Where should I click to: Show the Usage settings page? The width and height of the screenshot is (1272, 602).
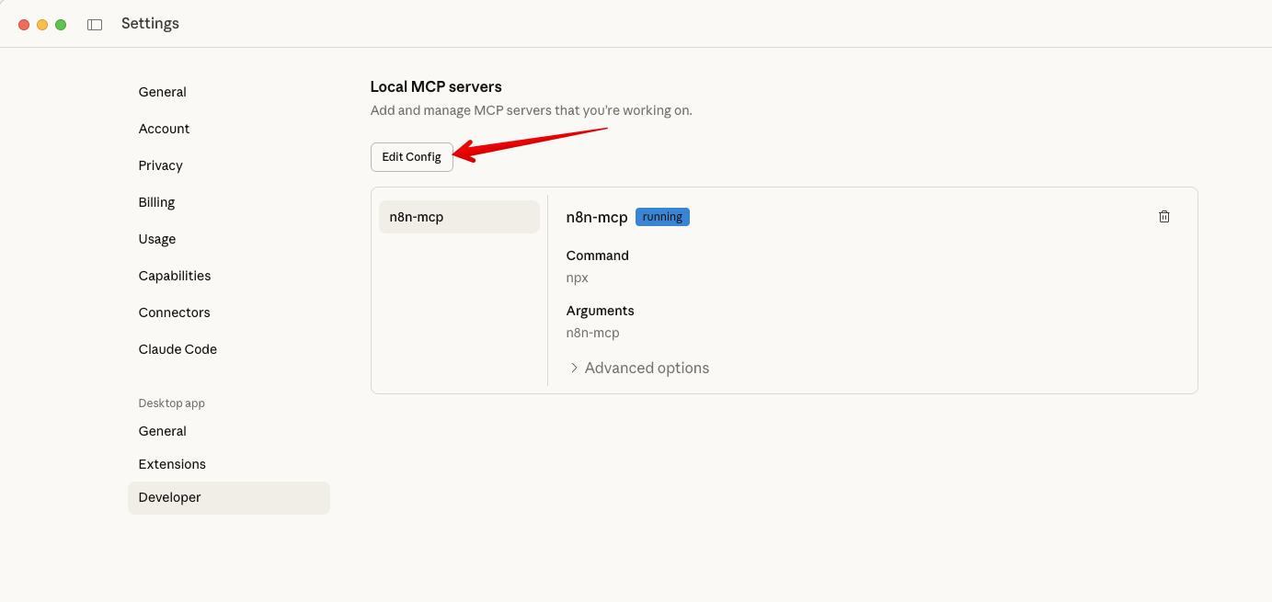point(157,239)
